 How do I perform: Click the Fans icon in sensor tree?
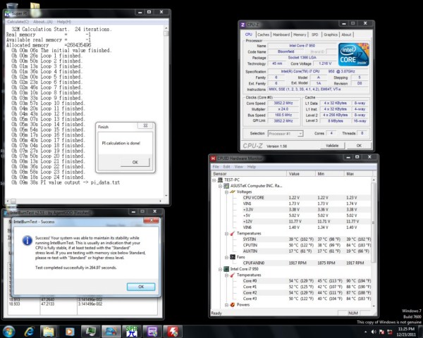pos(233,257)
